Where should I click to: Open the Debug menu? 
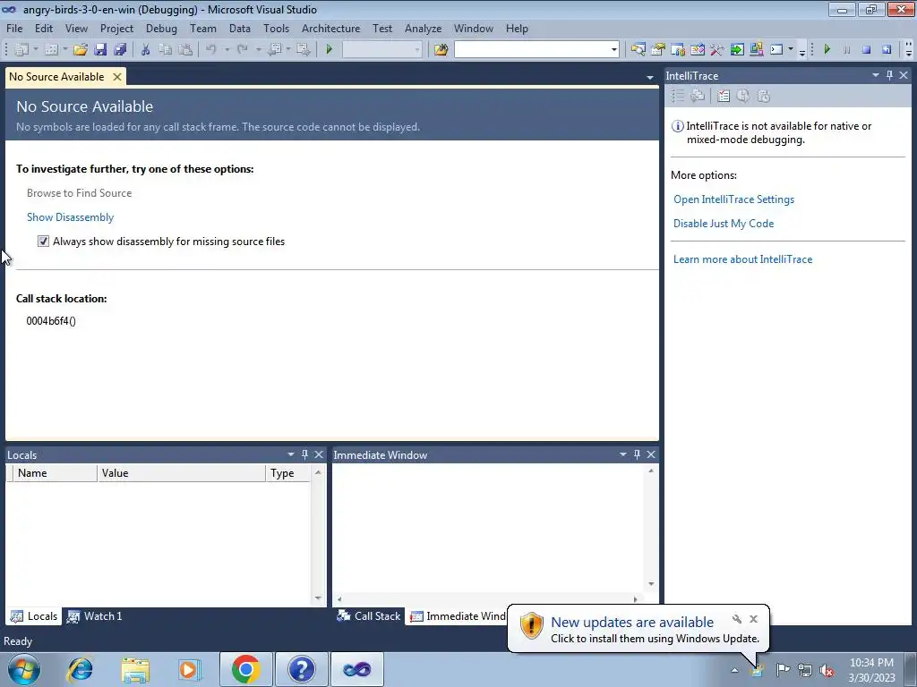pyautogui.click(x=161, y=28)
